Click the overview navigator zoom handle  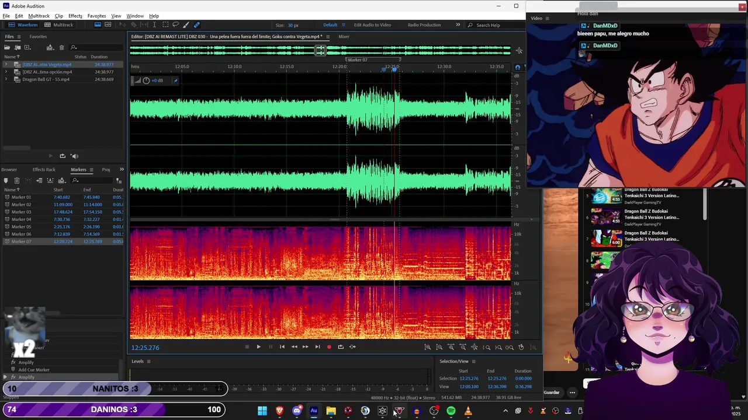point(320,51)
